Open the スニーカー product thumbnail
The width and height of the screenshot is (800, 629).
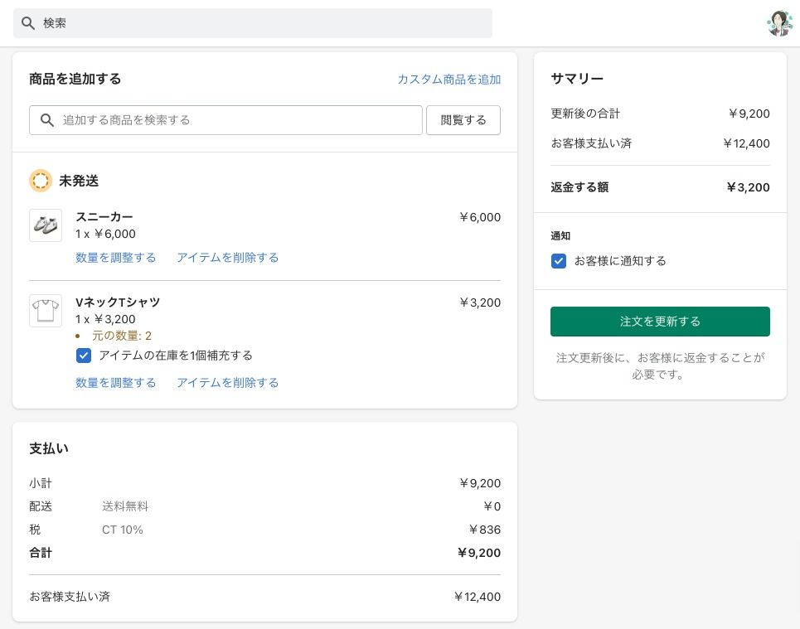(x=46, y=225)
